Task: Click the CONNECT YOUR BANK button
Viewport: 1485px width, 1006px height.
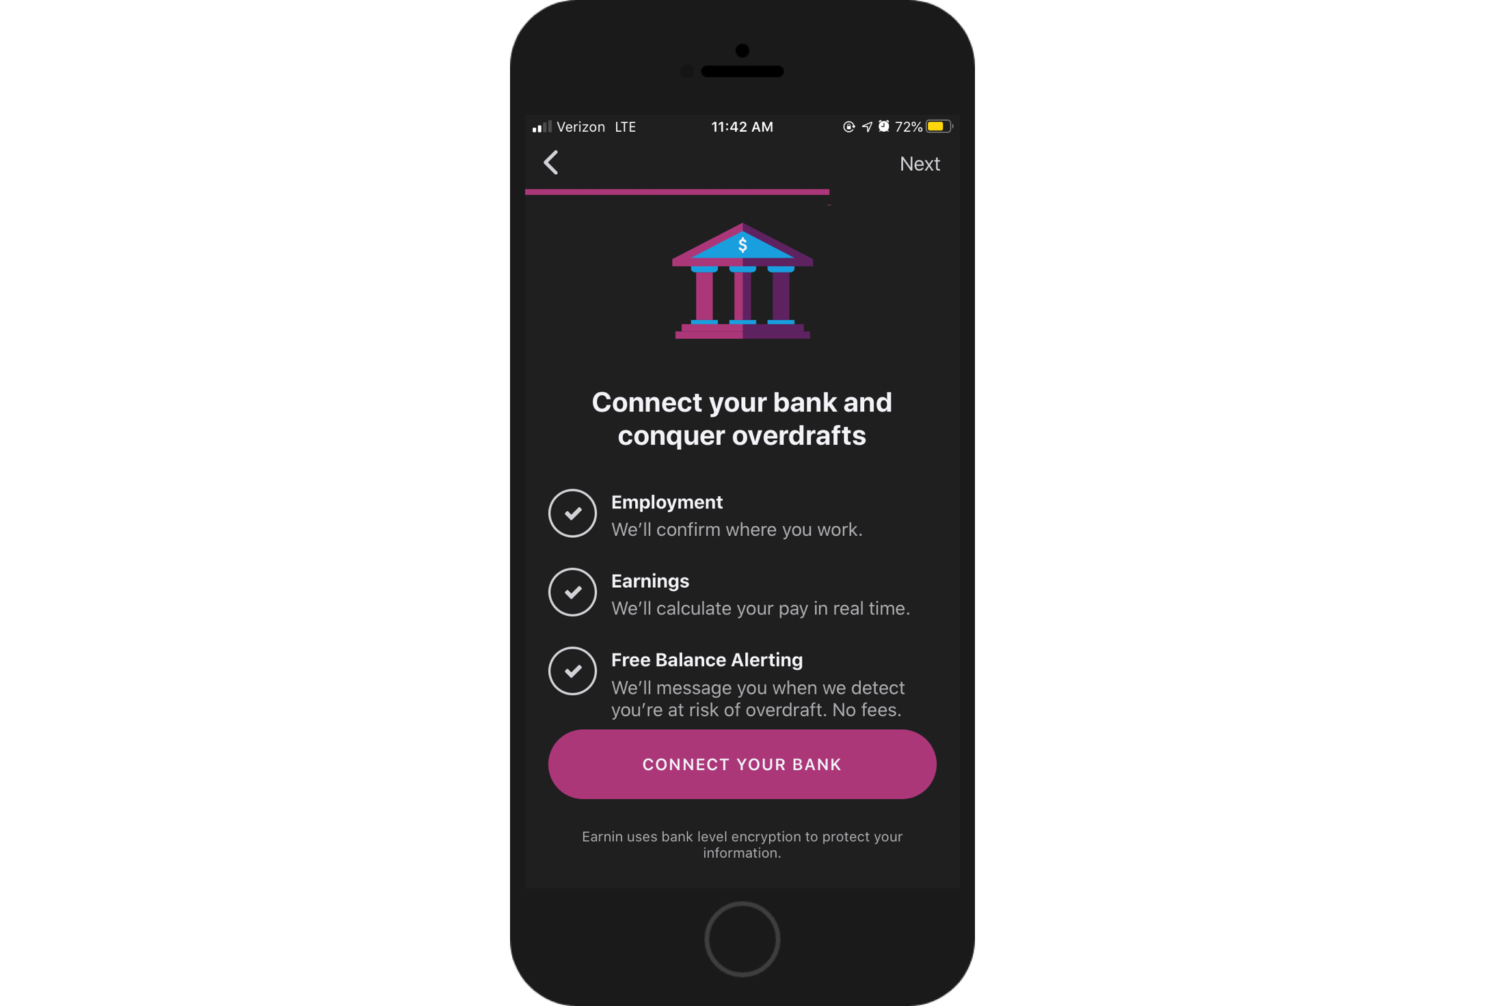Action: pyautogui.click(x=741, y=765)
